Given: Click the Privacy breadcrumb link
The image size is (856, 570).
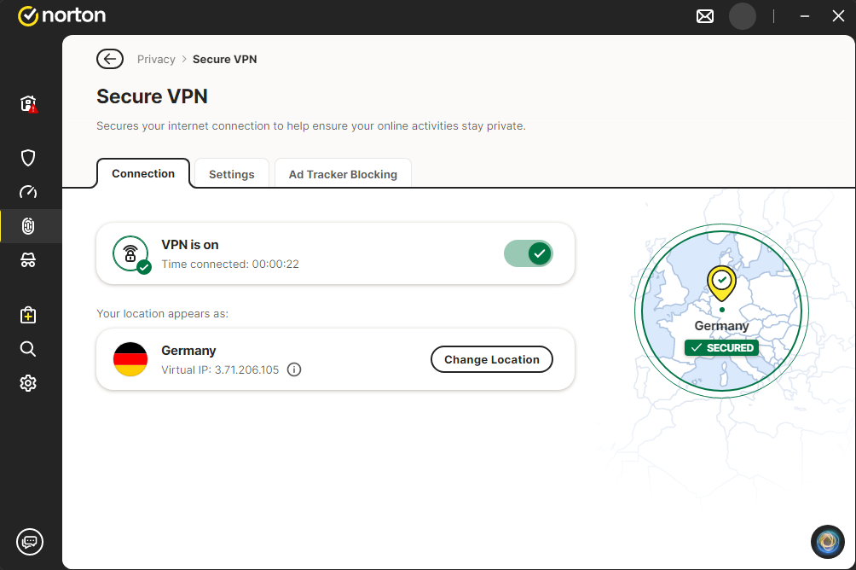Looking at the screenshot, I should point(156,59).
